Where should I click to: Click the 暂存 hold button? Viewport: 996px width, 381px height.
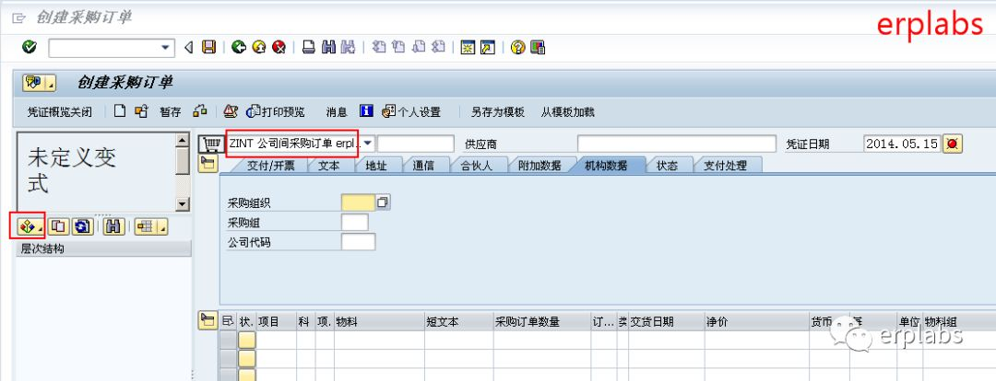click(171, 112)
